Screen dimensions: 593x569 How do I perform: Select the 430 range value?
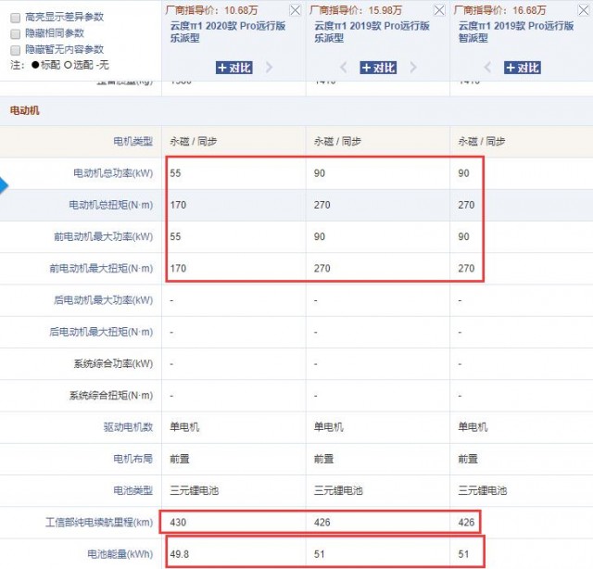pos(178,523)
